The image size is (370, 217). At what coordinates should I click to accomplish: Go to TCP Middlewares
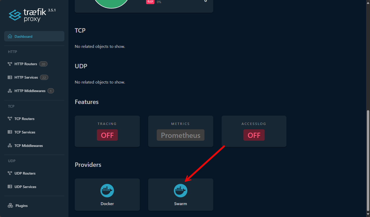pos(29,146)
